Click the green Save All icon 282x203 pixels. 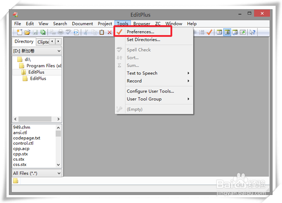click(43, 32)
